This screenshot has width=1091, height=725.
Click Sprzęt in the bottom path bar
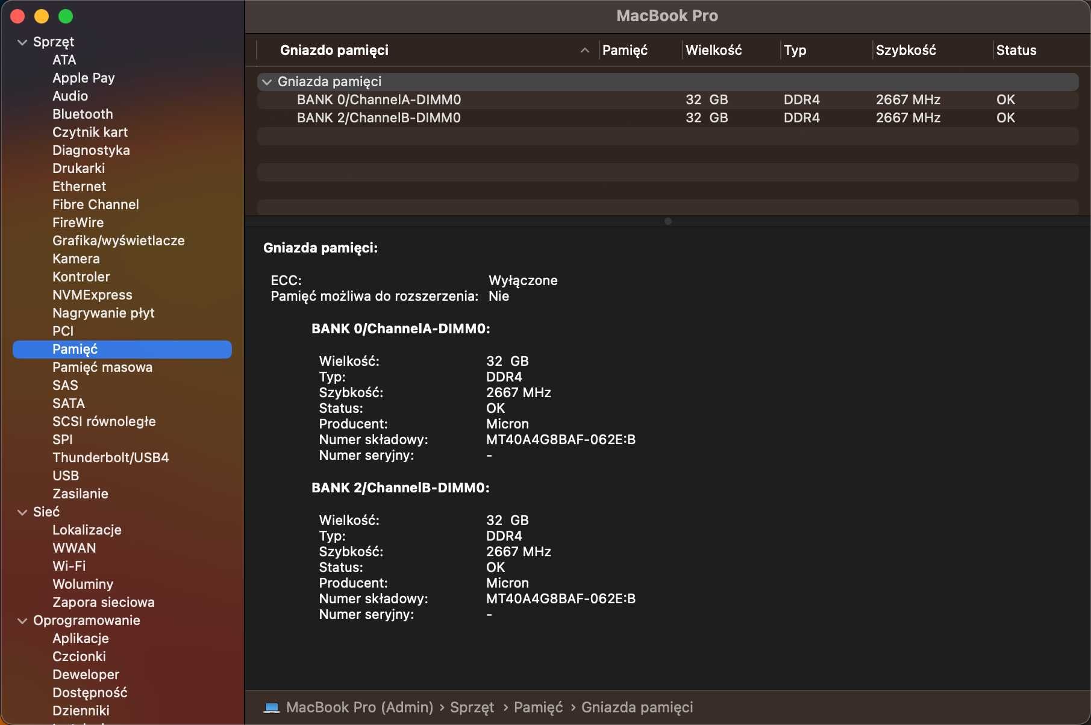pyautogui.click(x=472, y=708)
